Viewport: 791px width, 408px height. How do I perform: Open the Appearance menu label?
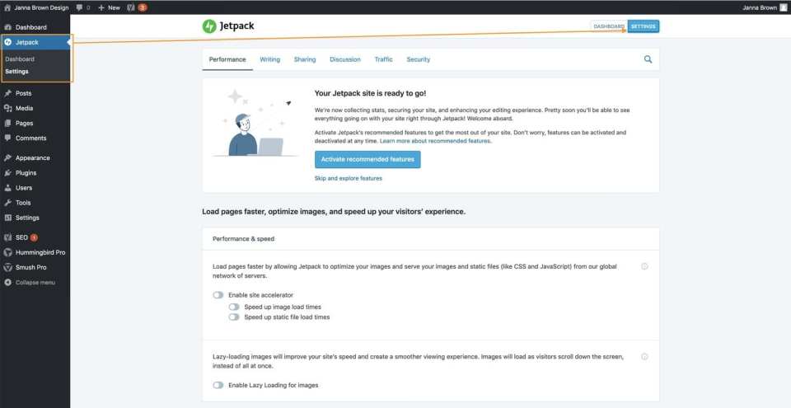click(33, 158)
